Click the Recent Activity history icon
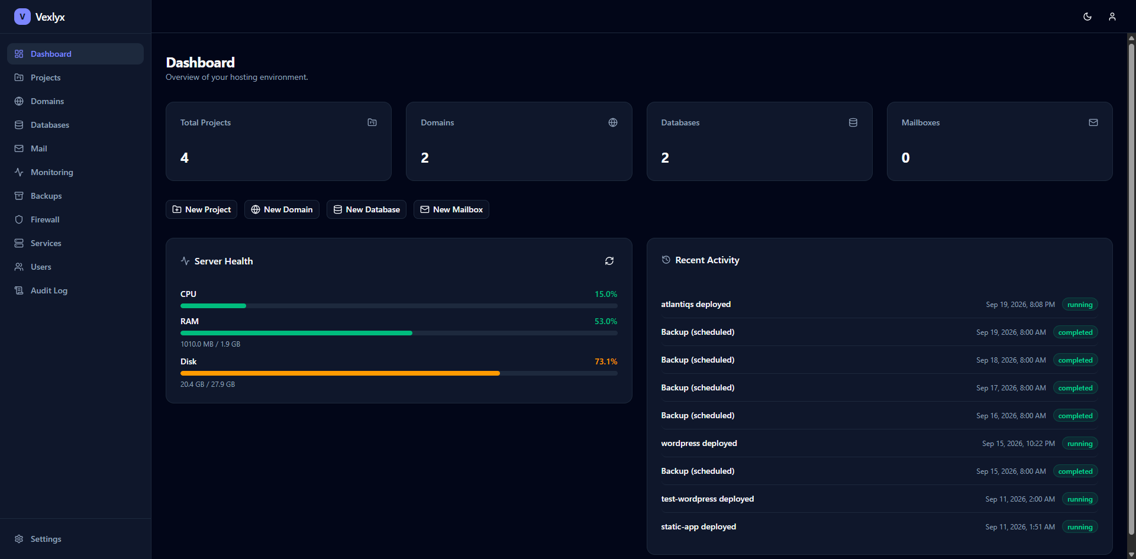The image size is (1136, 559). tap(666, 260)
